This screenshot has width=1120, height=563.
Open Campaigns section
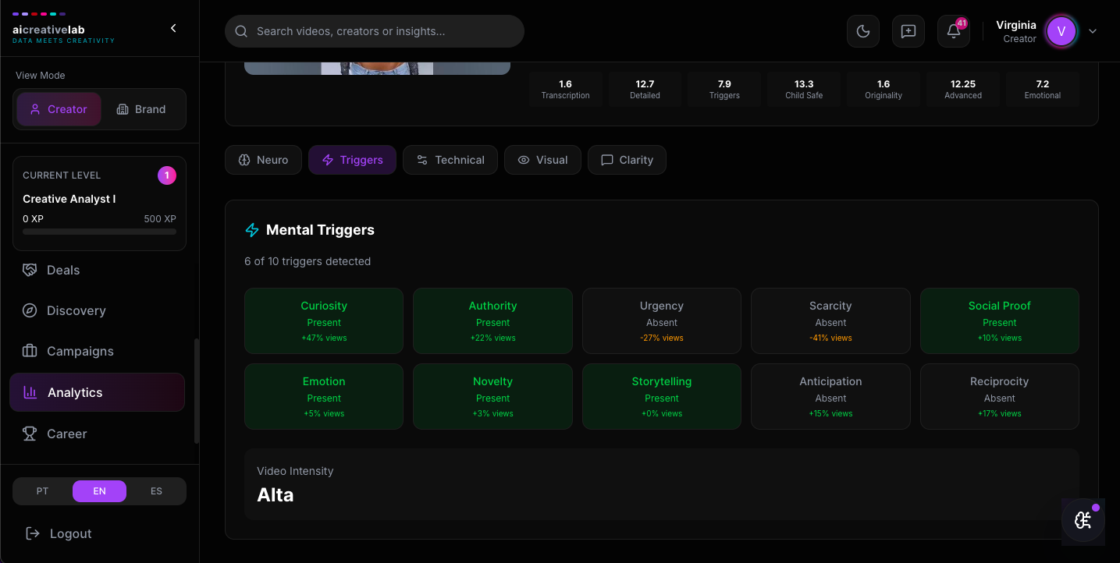click(97, 351)
